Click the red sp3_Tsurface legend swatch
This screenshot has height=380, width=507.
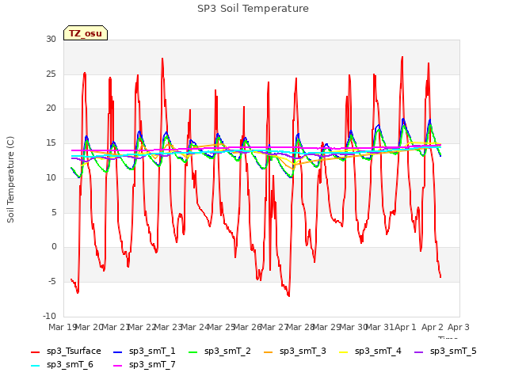pos(35,351)
